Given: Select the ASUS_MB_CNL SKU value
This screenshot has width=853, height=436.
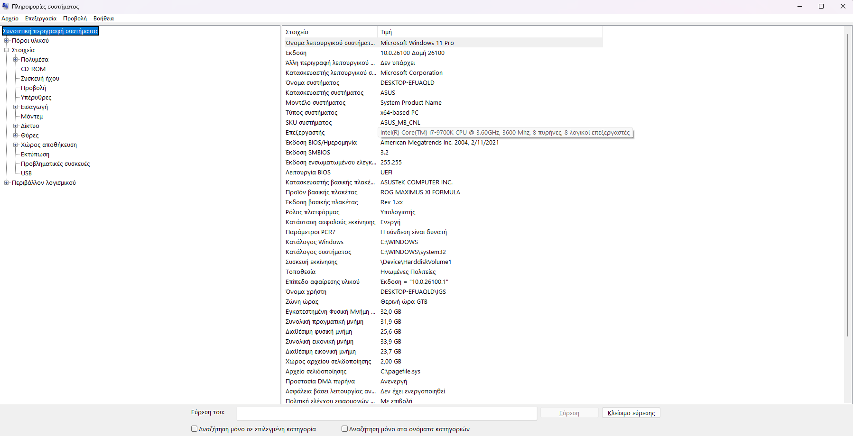Looking at the screenshot, I should coord(400,123).
